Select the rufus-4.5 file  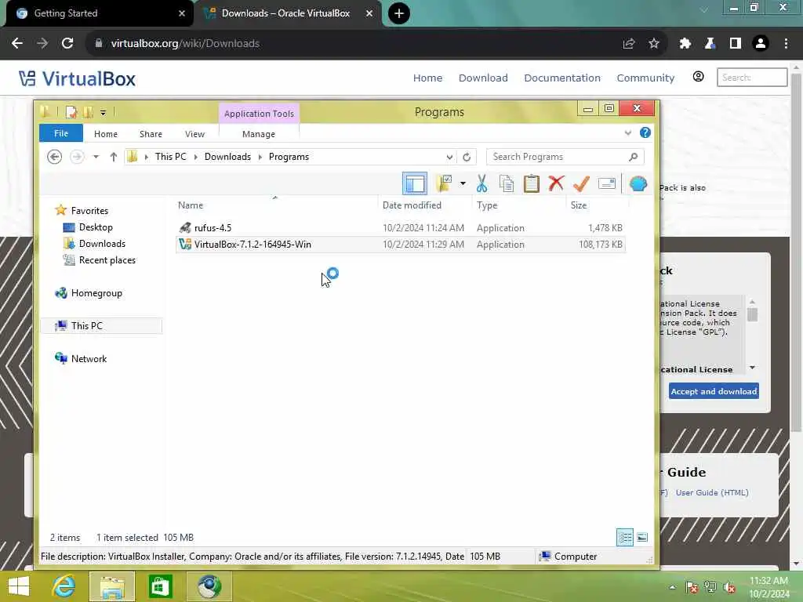[x=400, y=228]
